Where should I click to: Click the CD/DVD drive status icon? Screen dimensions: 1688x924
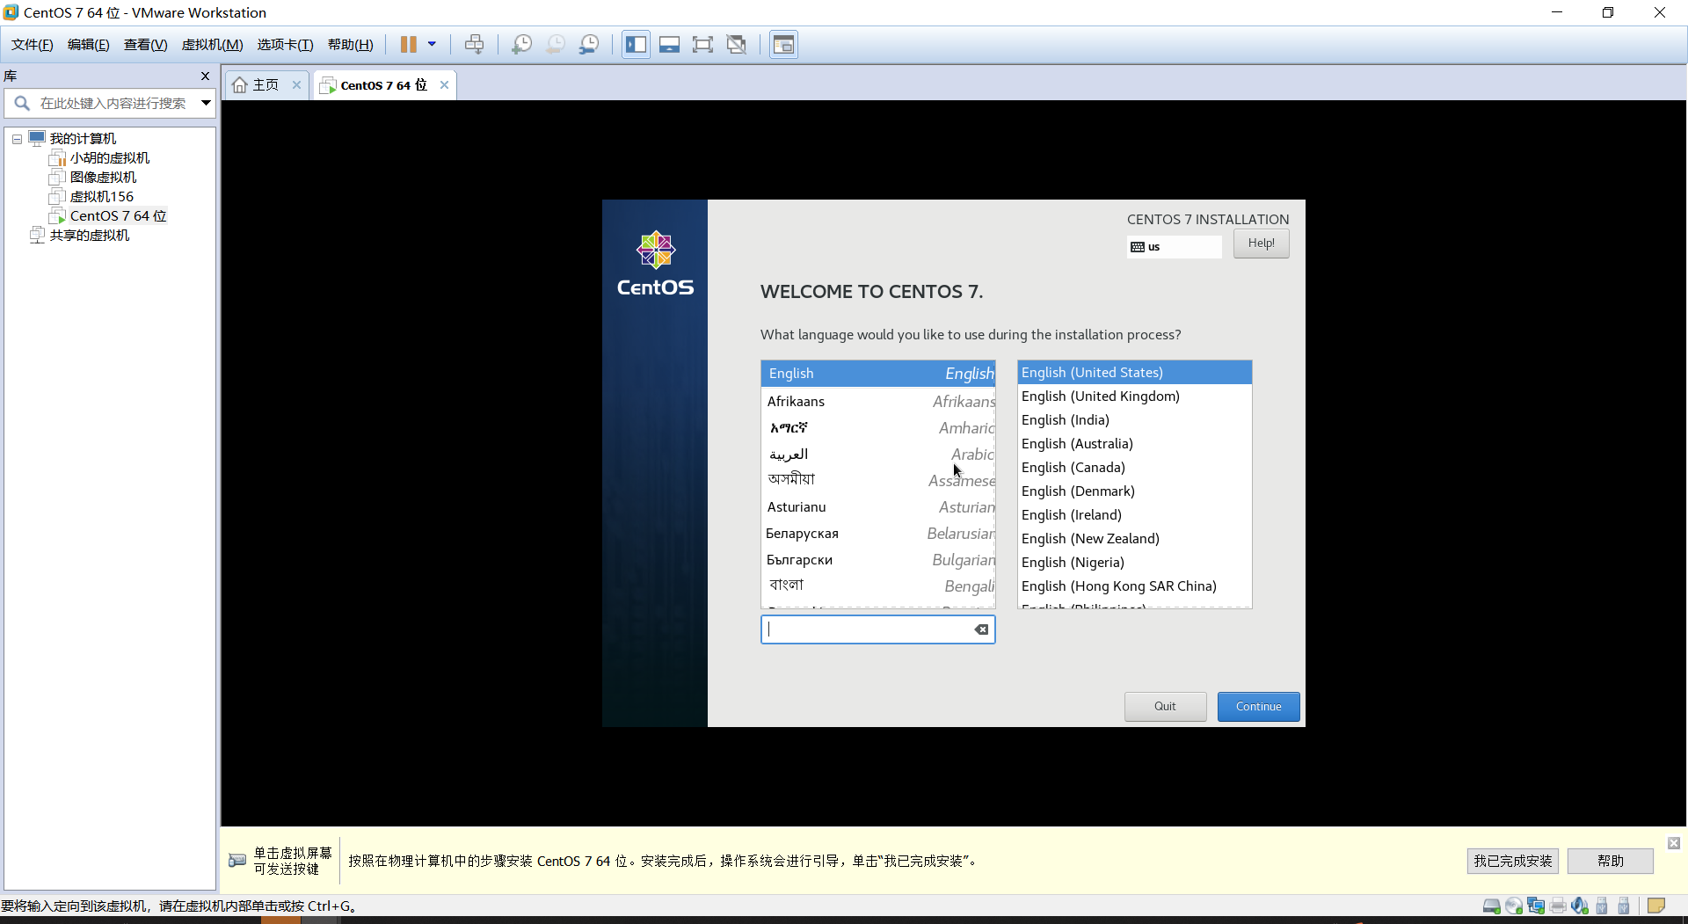[1514, 906]
